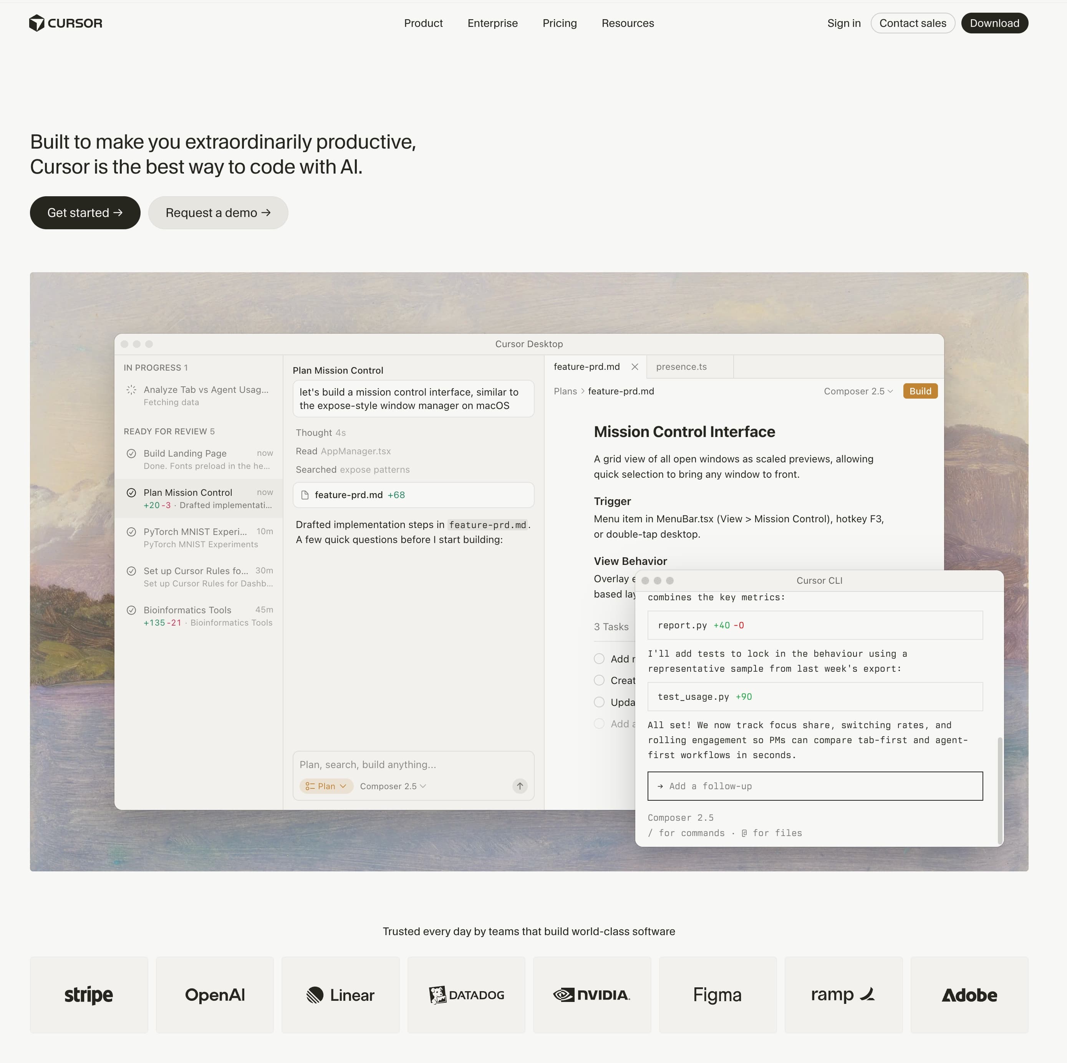Click the Stripe logo card

[89, 995]
